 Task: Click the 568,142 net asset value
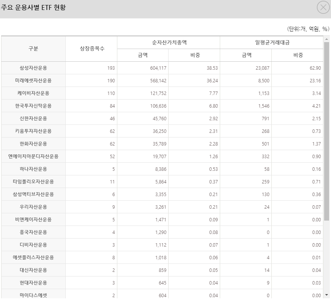(158, 81)
